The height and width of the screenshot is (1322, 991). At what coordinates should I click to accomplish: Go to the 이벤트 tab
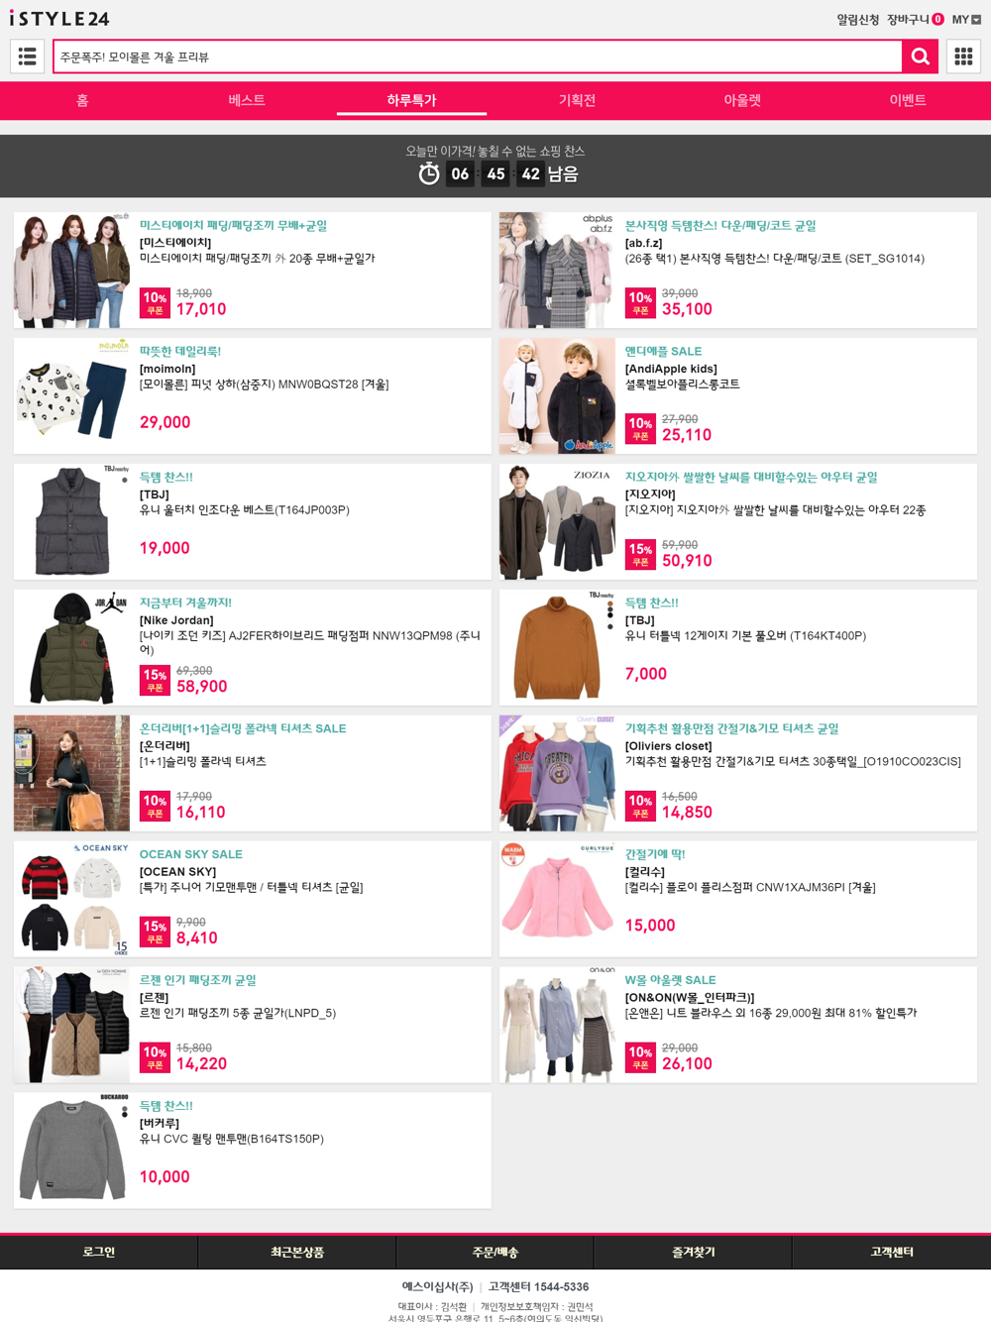[x=908, y=100]
